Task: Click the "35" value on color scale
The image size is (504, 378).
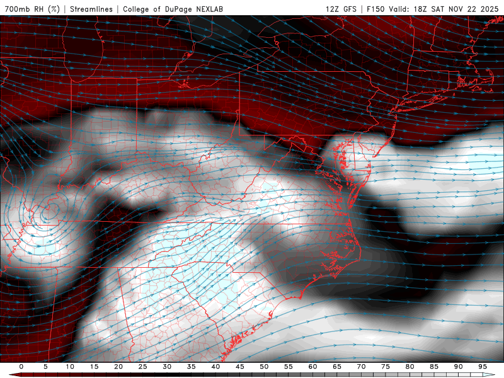Action: tap(192, 367)
